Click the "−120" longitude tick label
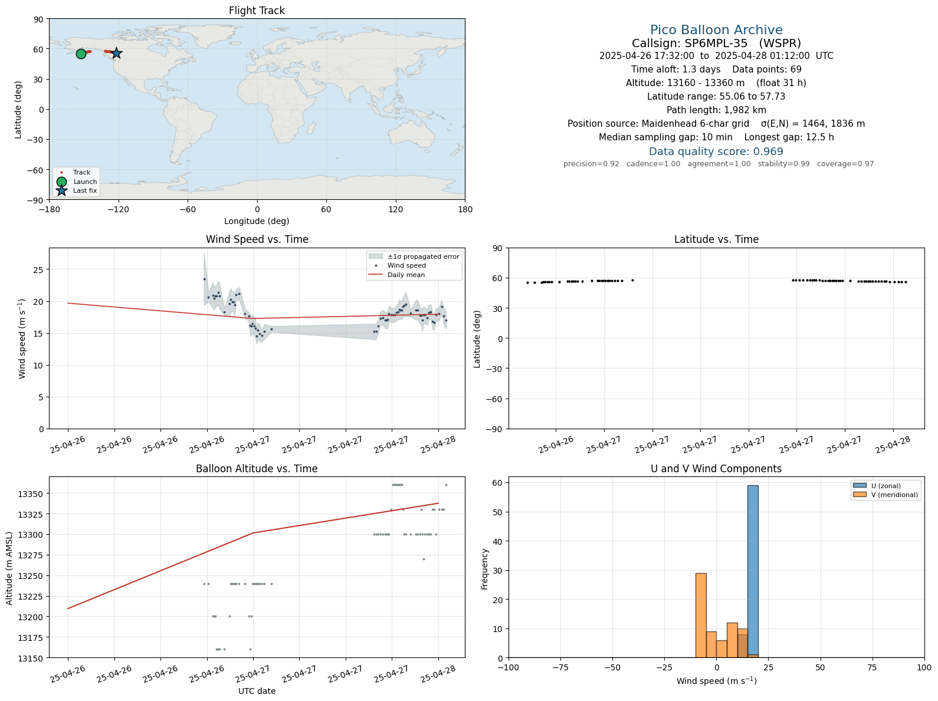 pos(118,209)
